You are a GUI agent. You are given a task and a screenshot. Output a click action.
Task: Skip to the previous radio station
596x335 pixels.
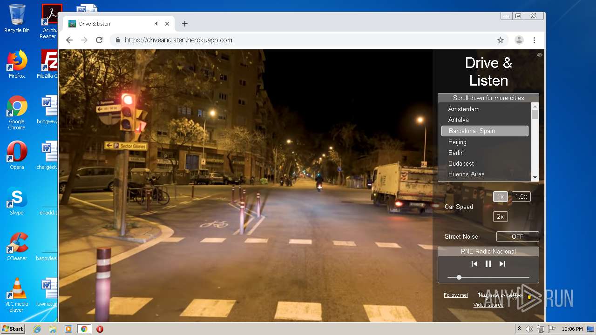coord(474,264)
